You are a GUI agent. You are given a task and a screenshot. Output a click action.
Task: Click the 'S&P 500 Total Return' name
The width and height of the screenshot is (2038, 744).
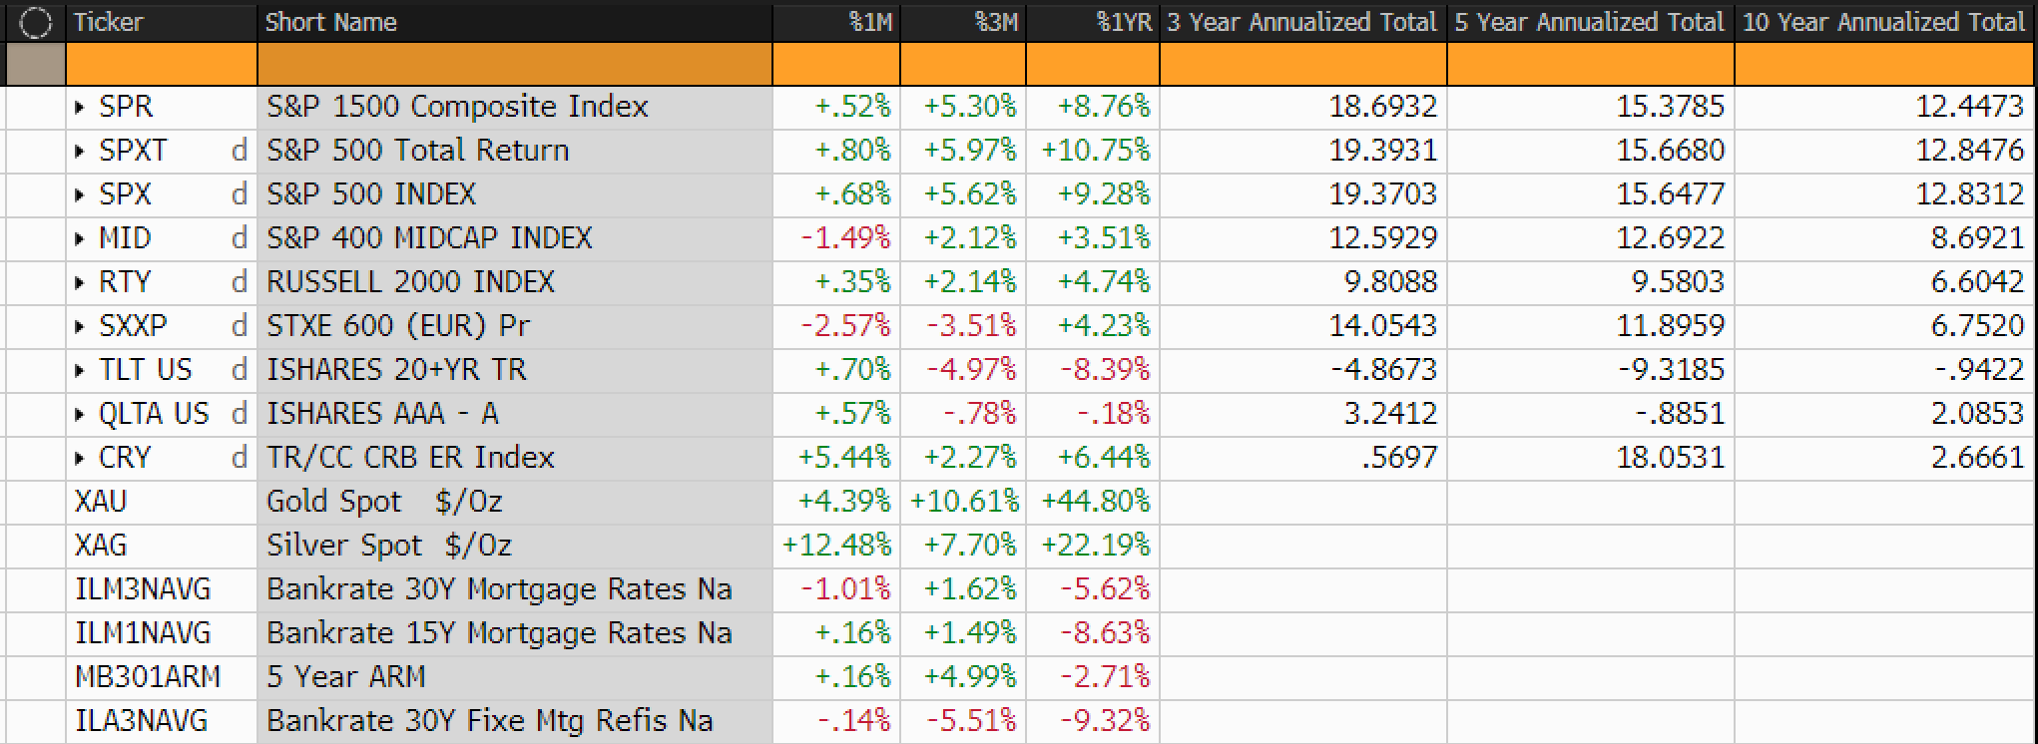coord(418,151)
